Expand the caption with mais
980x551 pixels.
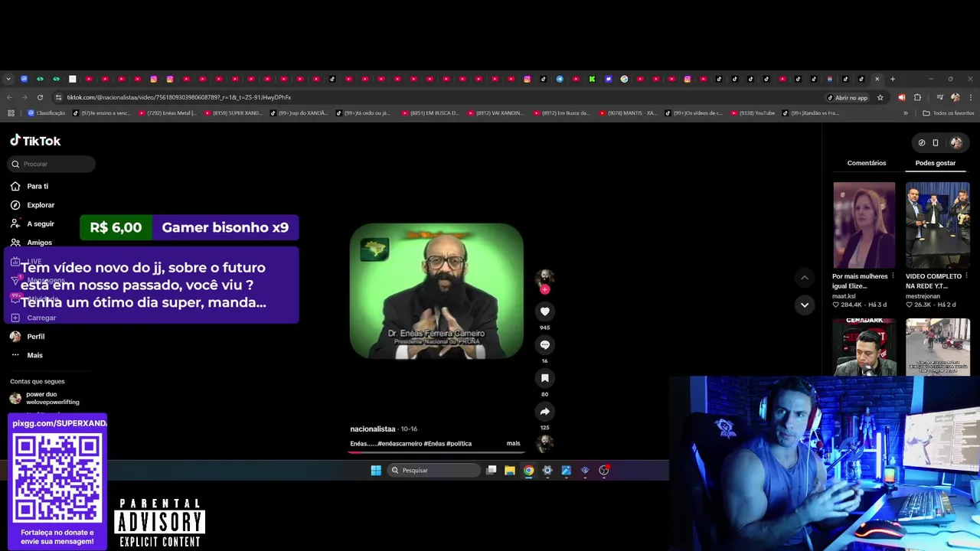513,443
